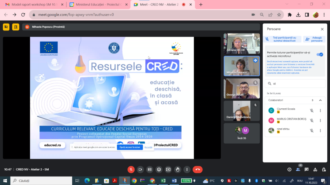Click the red microphone mute button
This screenshot has height=185, width=330.
tap(131, 170)
